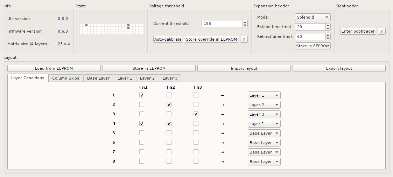393x177 pixels.
Task: Increase retract time using the up arrow
Action: pos(328,35)
